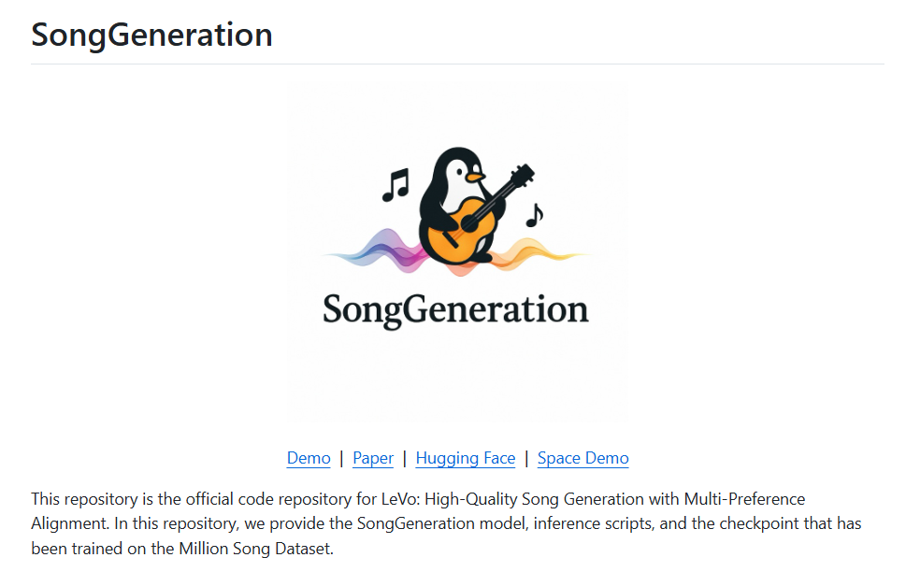
Task: Click the SongGeneration wordmark under the penguin
Action: tap(457, 307)
